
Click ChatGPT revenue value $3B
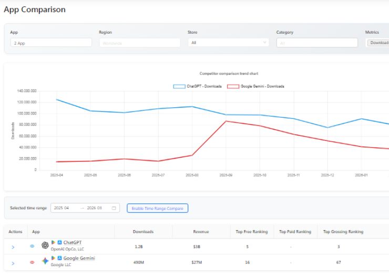[197, 247]
